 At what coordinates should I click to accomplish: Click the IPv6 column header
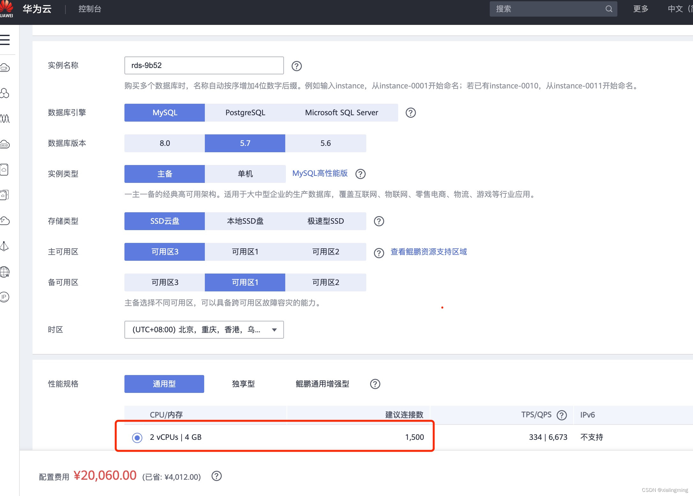(587, 415)
